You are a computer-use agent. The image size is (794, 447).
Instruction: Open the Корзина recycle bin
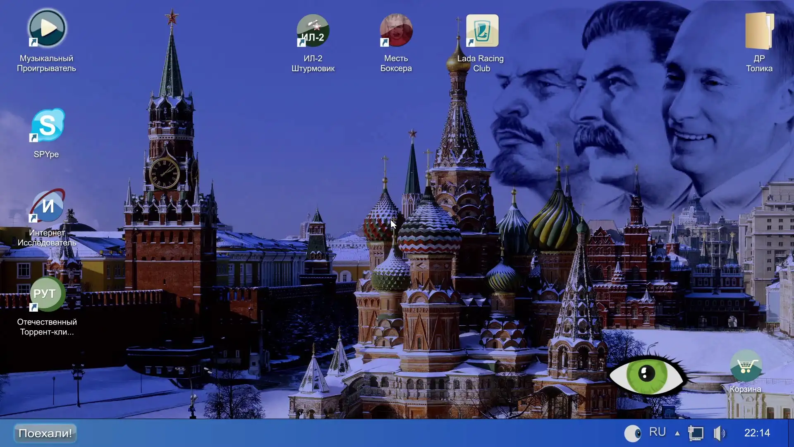[746, 366]
